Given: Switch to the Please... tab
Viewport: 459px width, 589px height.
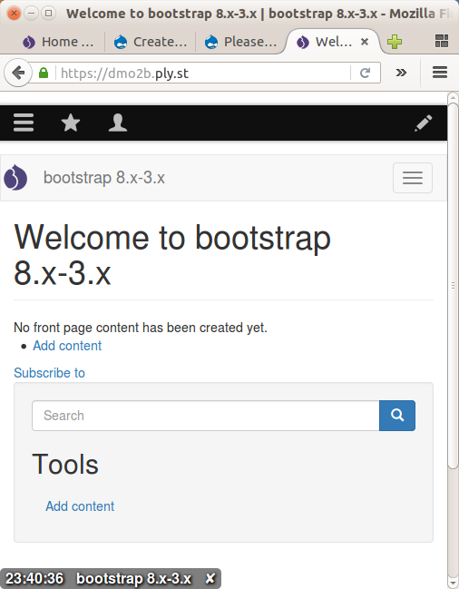Looking at the screenshot, I should [x=241, y=42].
